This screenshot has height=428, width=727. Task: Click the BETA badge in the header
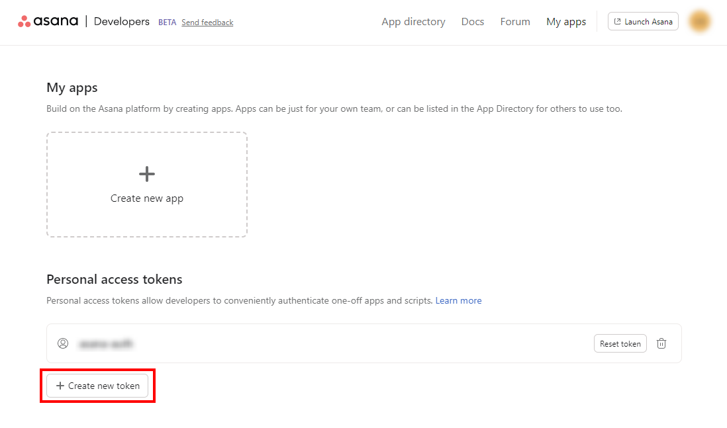click(167, 22)
